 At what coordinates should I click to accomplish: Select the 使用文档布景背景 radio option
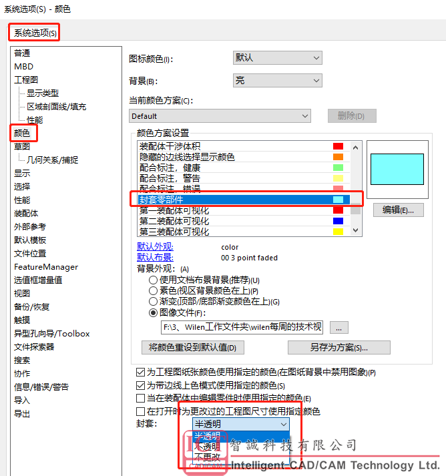(x=154, y=280)
